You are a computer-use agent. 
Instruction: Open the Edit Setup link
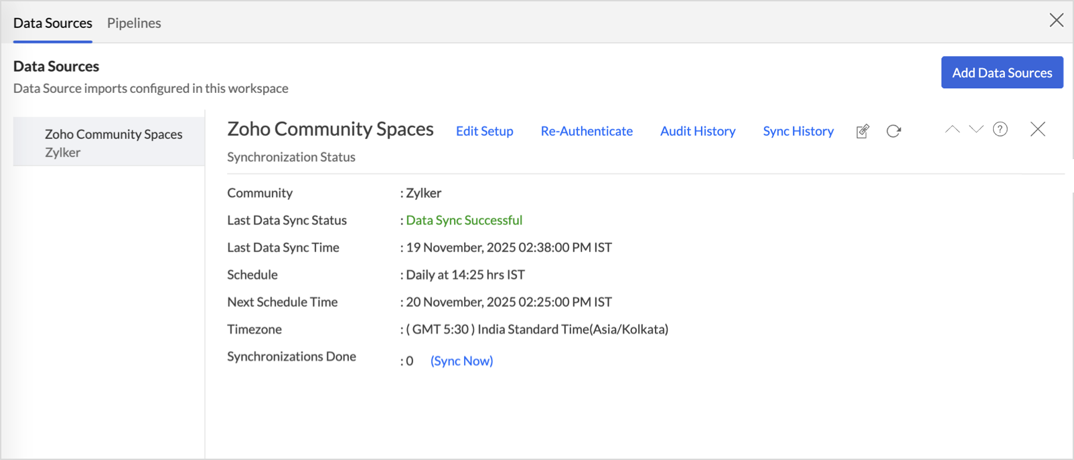click(484, 131)
